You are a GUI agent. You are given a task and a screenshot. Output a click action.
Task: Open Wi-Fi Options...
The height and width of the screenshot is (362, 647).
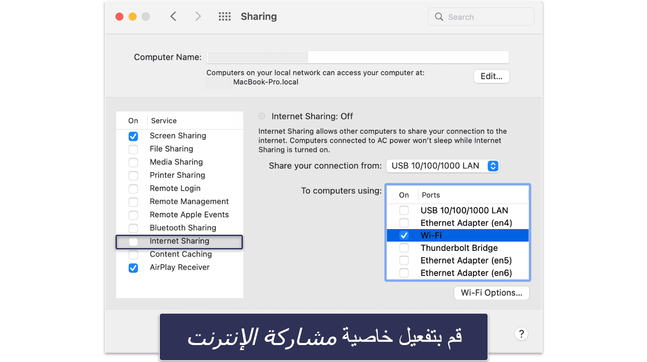coord(491,293)
